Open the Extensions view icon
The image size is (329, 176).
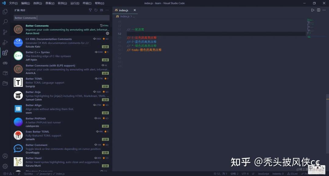click(5, 53)
